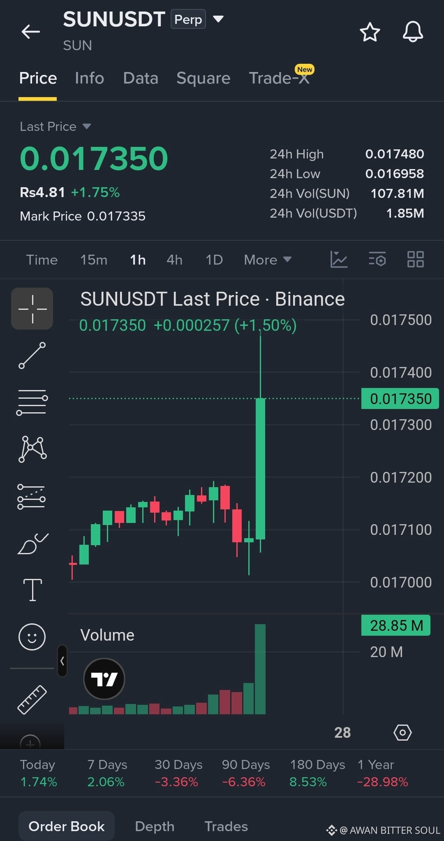Open the Data tab

[x=141, y=78]
